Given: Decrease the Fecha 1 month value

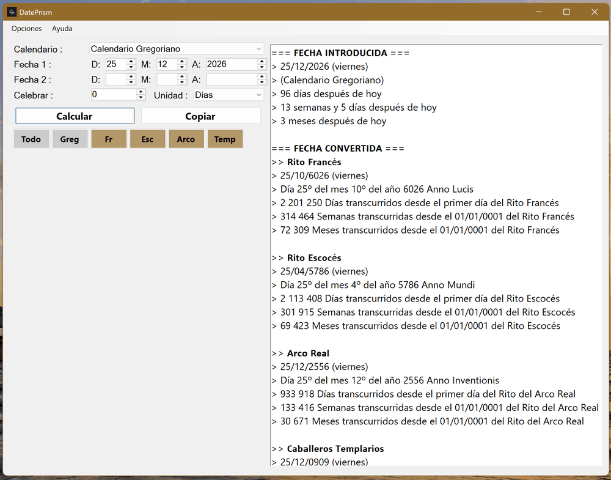Looking at the screenshot, I should click(182, 67).
